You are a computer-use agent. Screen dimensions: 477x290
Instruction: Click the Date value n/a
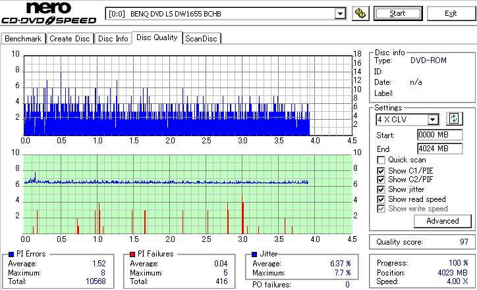coord(416,82)
